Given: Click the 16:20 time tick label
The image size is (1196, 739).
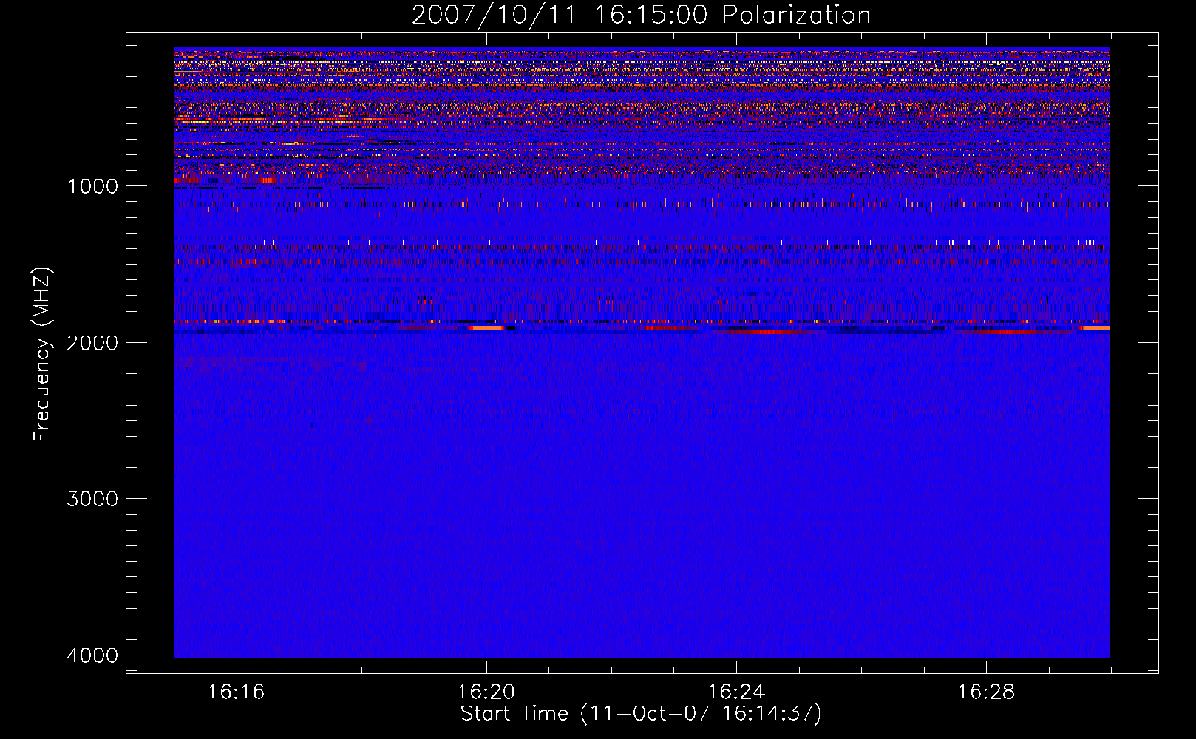Looking at the screenshot, I should click(x=486, y=692).
